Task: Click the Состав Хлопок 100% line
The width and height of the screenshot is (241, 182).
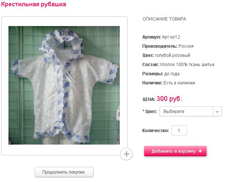Action: click(178, 65)
